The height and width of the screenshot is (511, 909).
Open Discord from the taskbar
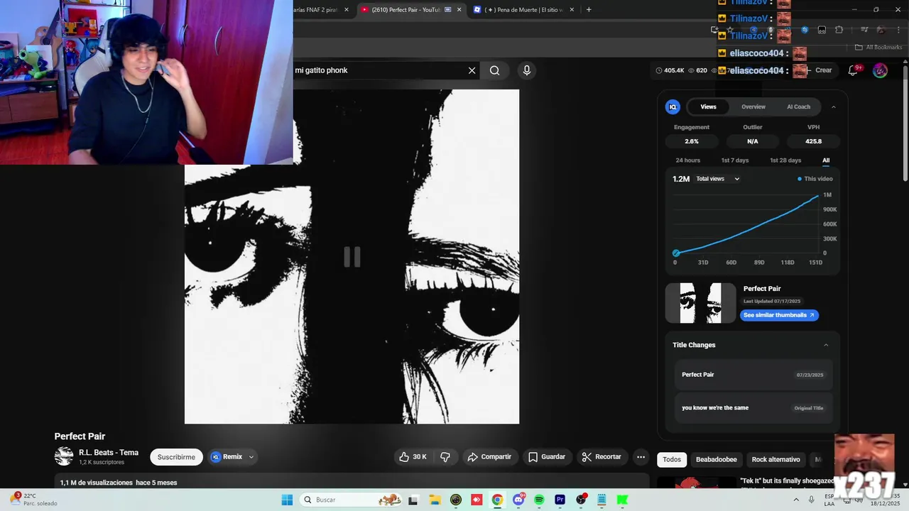click(x=518, y=500)
